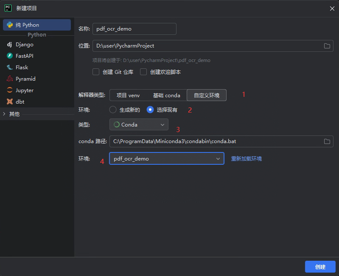This screenshot has width=339, height=276.
Task: Expand the 其他 section in sidebar
Action: click(x=4, y=114)
